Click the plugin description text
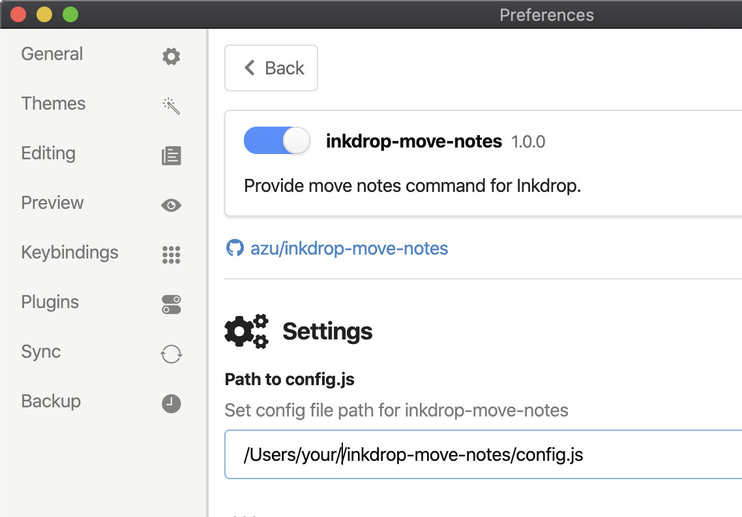 tap(412, 186)
